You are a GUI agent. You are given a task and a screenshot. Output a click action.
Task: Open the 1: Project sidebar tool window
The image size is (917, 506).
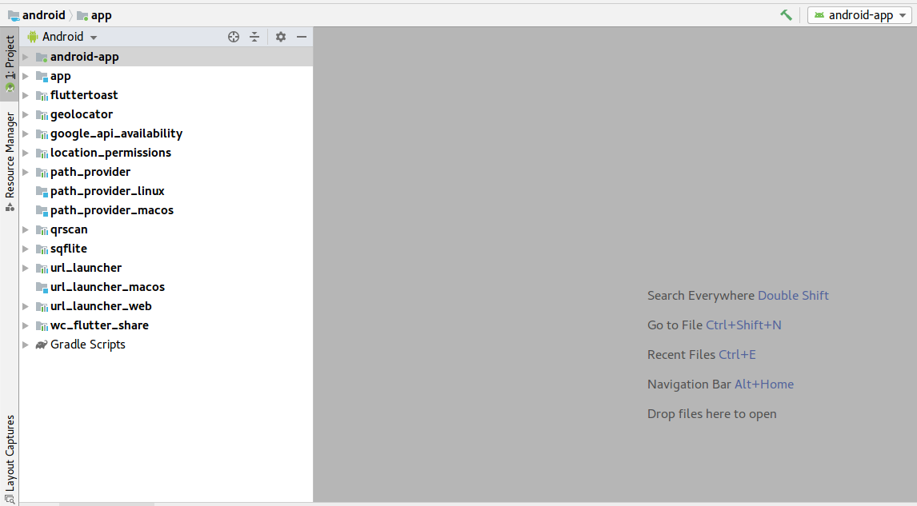(9, 60)
